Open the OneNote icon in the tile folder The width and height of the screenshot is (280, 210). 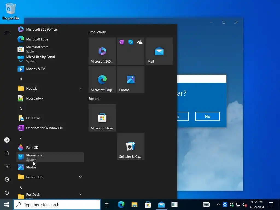[x=121, y=42]
